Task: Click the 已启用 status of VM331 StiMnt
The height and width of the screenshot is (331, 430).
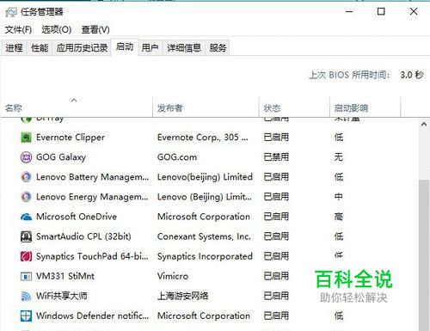Action: coord(276,276)
